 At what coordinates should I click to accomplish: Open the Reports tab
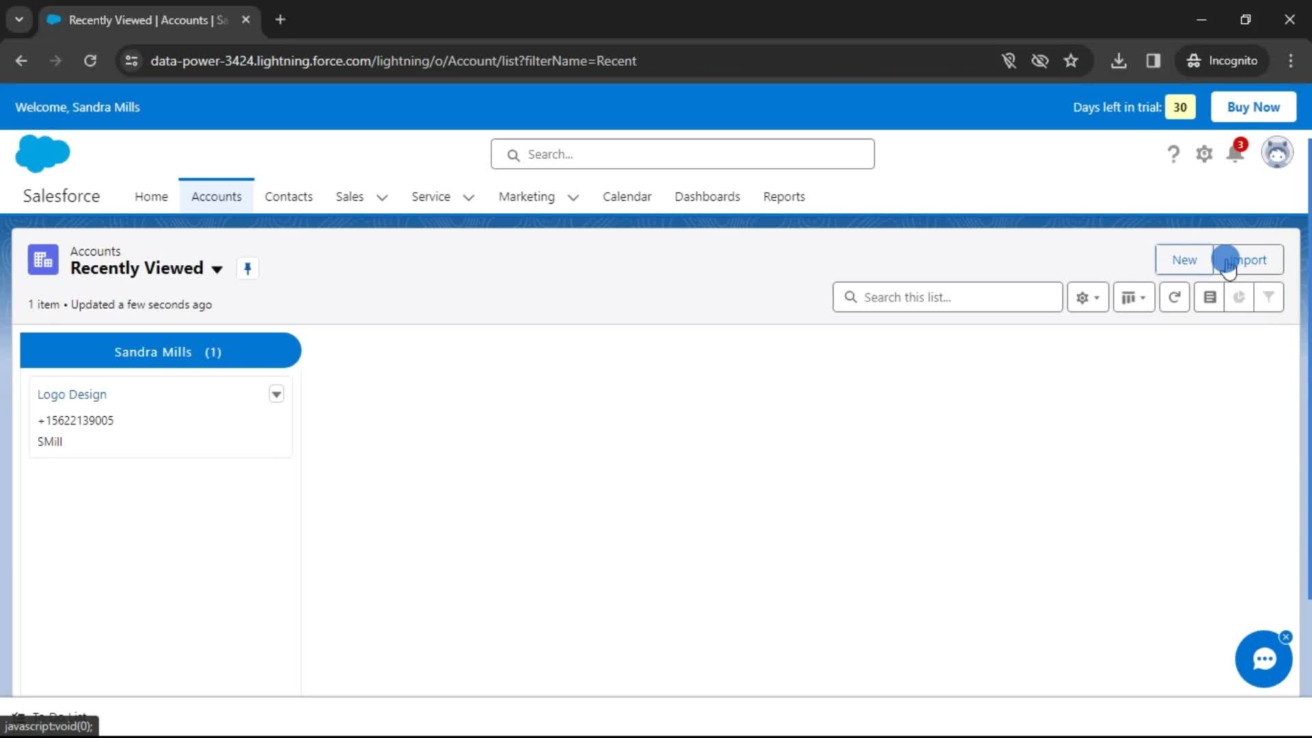(784, 197)
